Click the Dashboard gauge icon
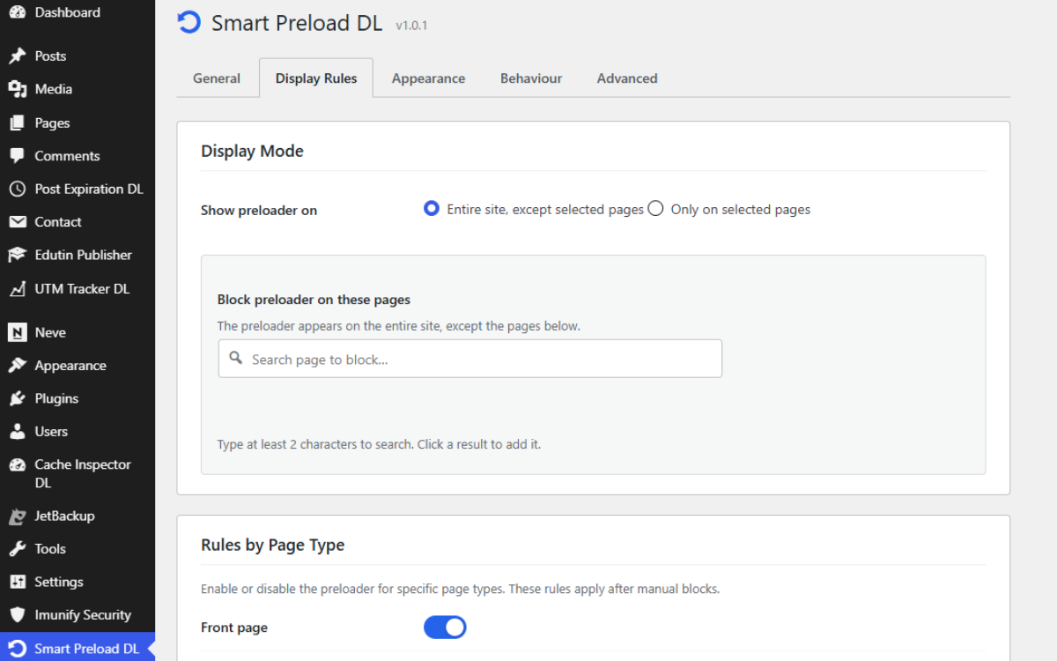 pyautogui.click(x=17, y=12)
